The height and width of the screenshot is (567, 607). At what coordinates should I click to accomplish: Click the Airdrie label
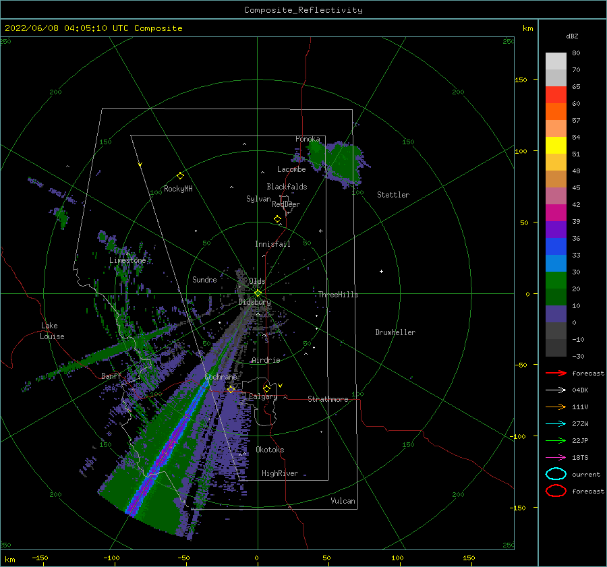[x=266, y=360]
